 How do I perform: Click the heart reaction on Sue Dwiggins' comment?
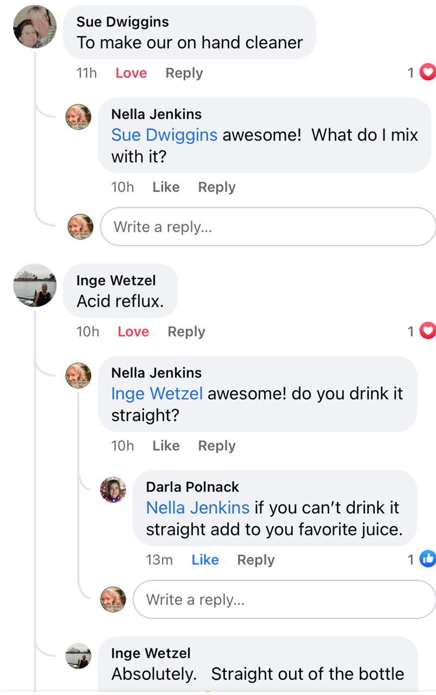coord(428,72)
